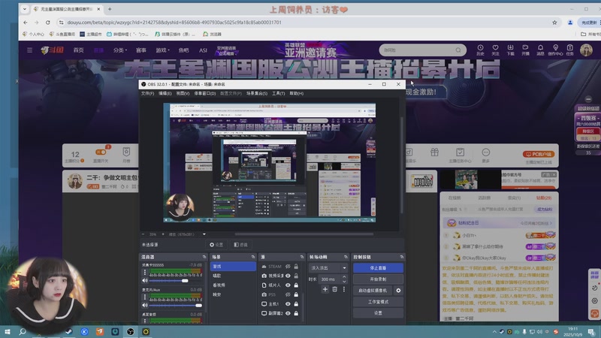601x338 pixels.
Task: Click the Douyu search magnifier icon
Action: click(x=458, y=50)
